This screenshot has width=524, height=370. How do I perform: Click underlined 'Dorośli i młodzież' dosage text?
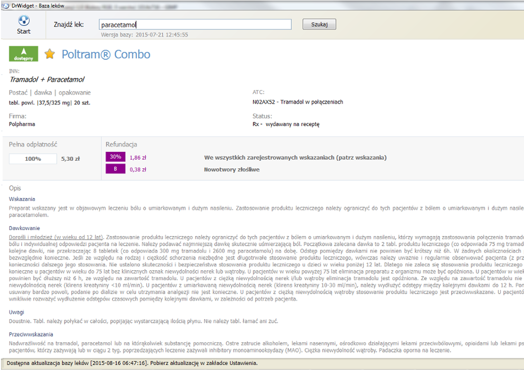coord(57,236)
